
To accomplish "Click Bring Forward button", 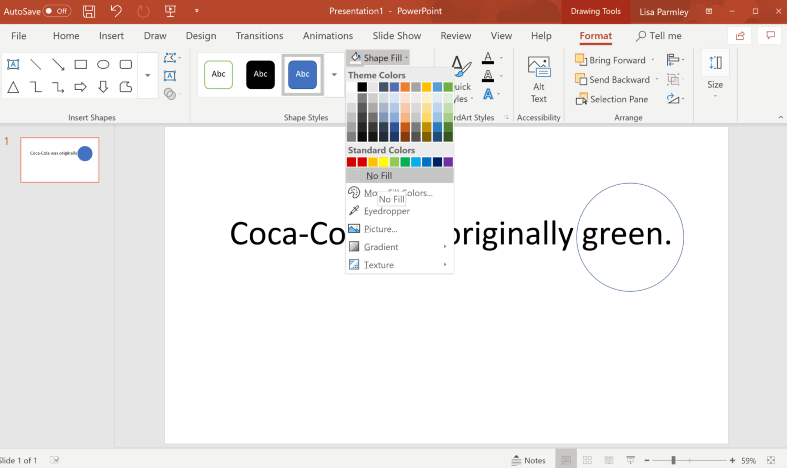I will (611, 60).
